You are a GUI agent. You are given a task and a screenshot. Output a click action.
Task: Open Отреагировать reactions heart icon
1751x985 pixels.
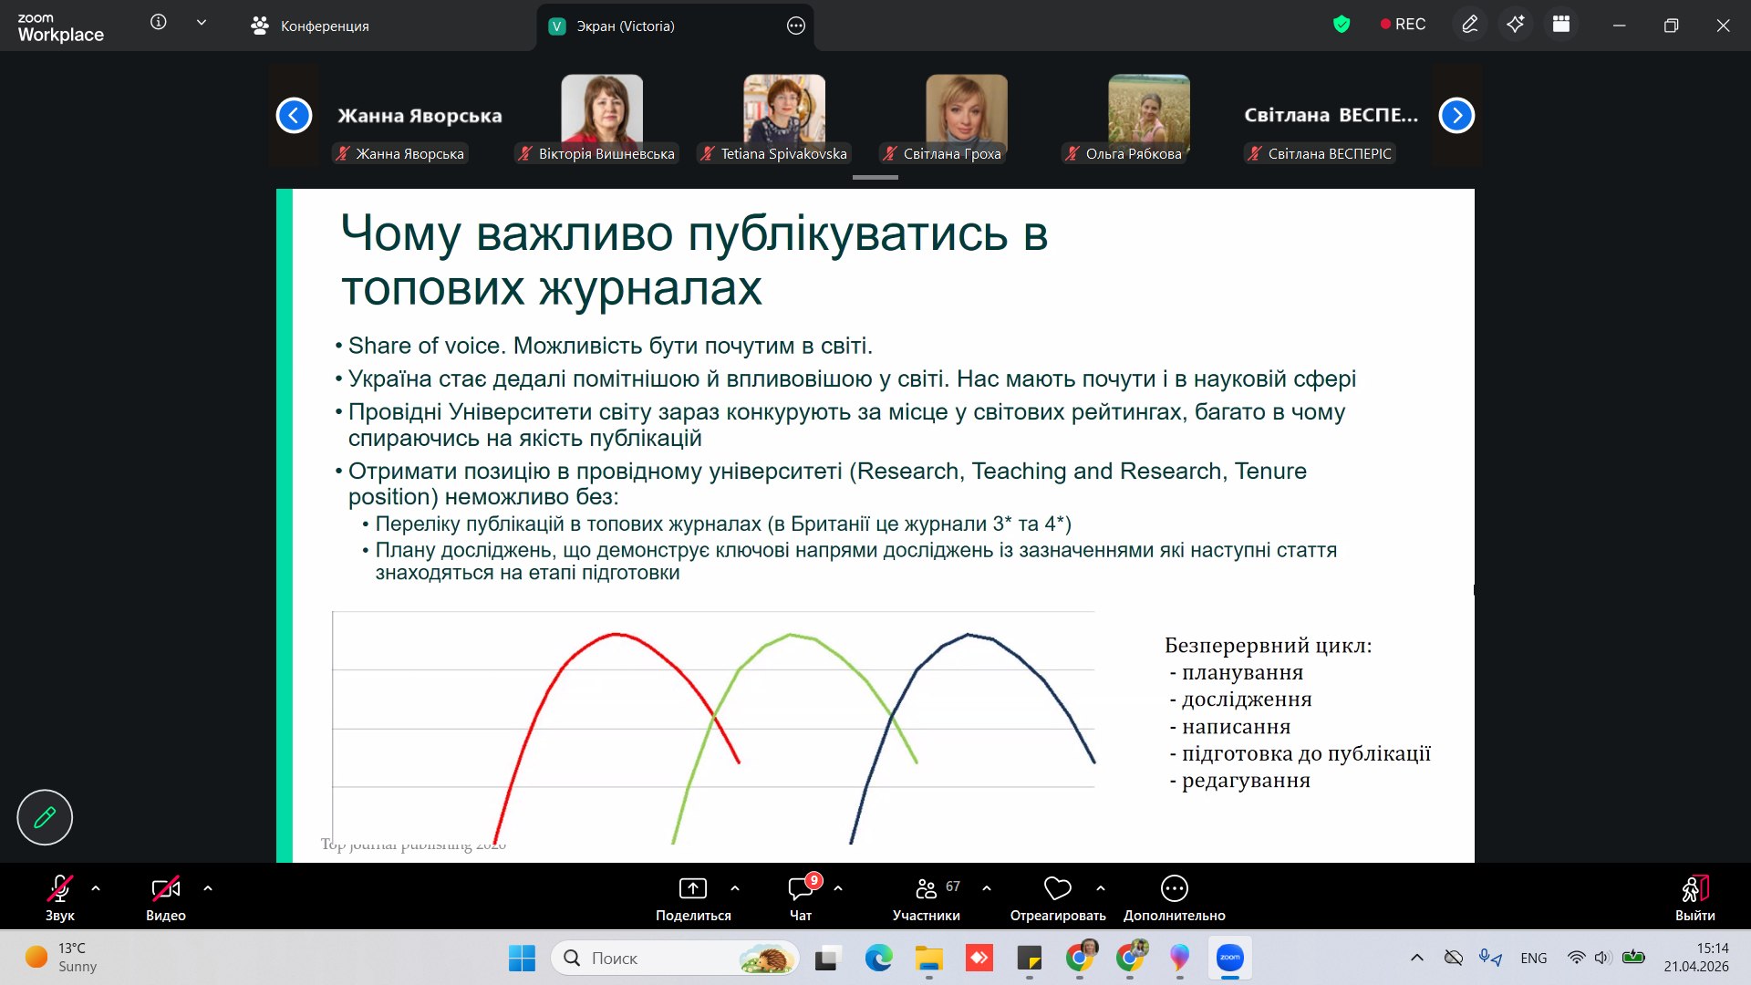pos(1057,889)
